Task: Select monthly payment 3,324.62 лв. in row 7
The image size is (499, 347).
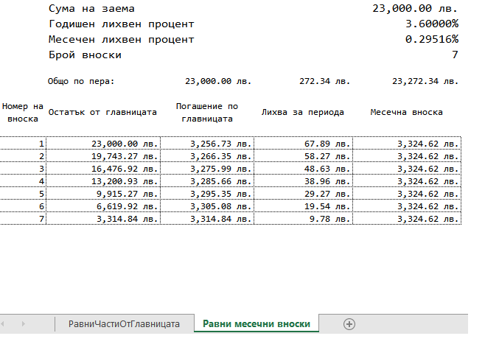Action: 407,219
